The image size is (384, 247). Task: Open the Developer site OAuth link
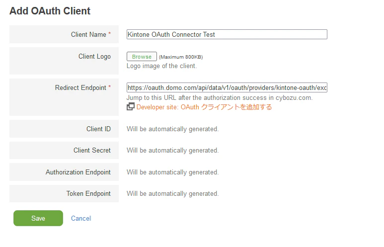coord(204,107)
